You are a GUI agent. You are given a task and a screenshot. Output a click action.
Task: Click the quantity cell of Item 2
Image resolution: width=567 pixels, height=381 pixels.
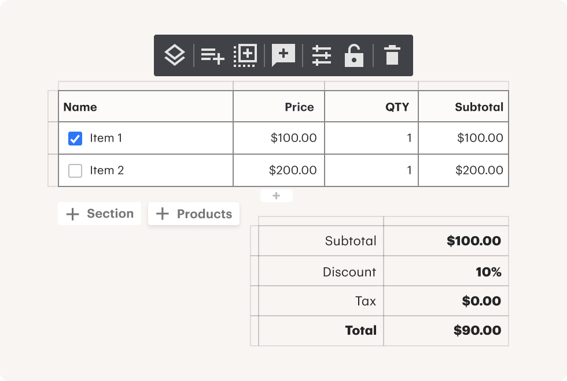371,170
